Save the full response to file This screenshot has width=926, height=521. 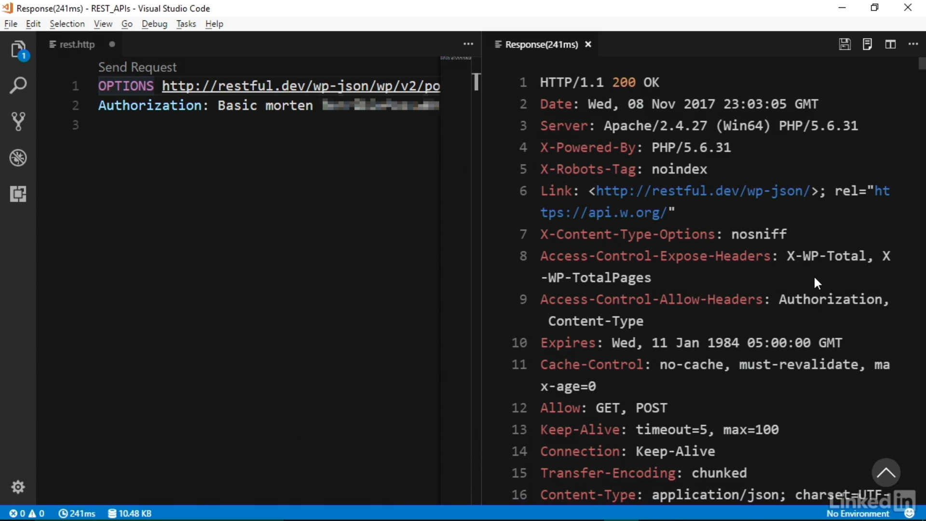point(844,44)
